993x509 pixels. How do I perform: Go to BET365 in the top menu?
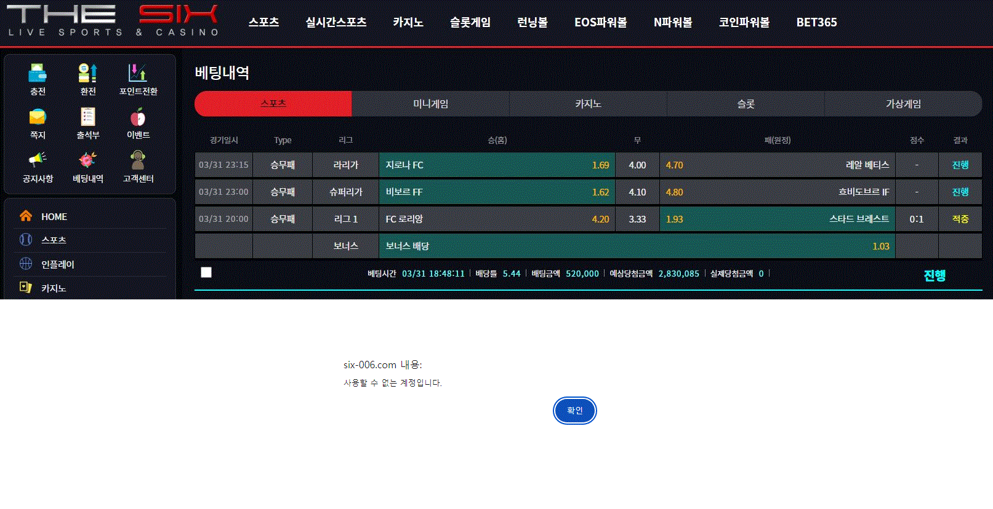coord(816,22)
